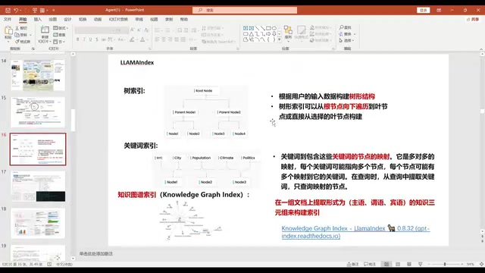Collapse the ribbon with the chevron
Image resolution: width=485 pixels, height=273 pixels.
click(x=481, y=49)
